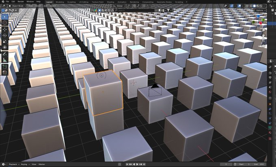Toggle proportional editing
276x167 pixels.
coord(144,6)
